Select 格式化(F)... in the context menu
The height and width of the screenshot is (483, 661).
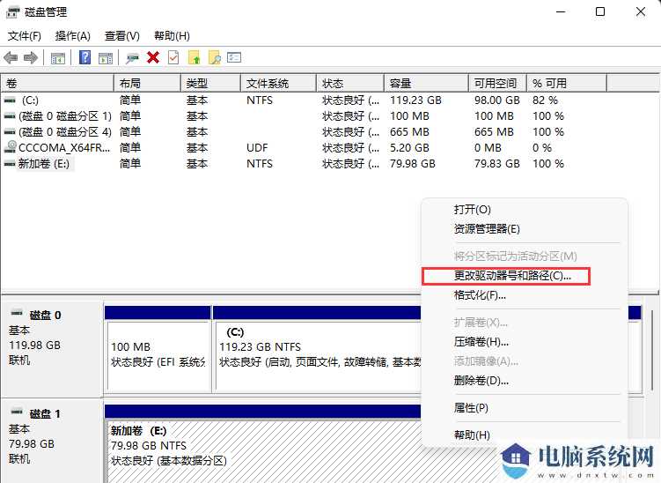[480, 295]
